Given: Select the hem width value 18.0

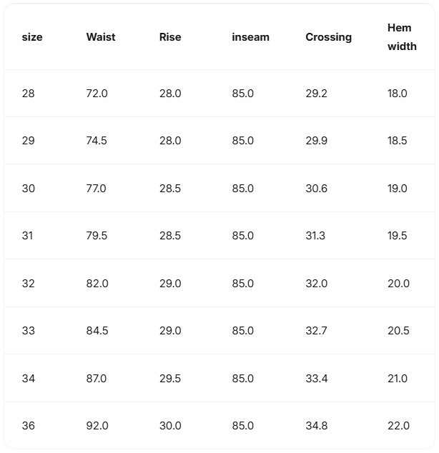Looking at the screenshot, I should [398, 94].
